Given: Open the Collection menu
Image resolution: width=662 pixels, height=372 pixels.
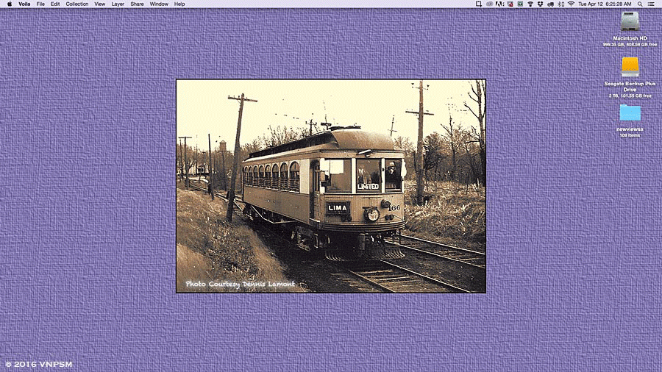Looking at the screenshot, I should coord(76,4).
